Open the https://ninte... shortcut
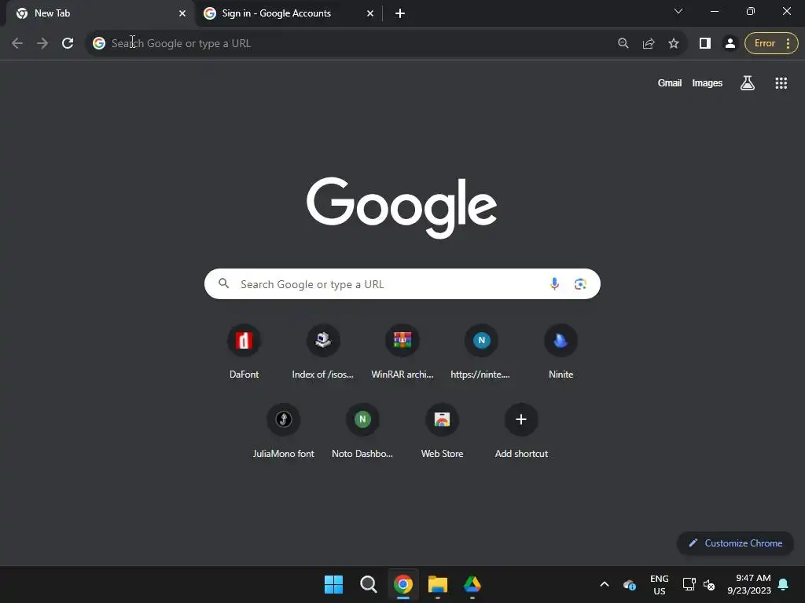This screenshot has width=805, height=603. point(481,351)
